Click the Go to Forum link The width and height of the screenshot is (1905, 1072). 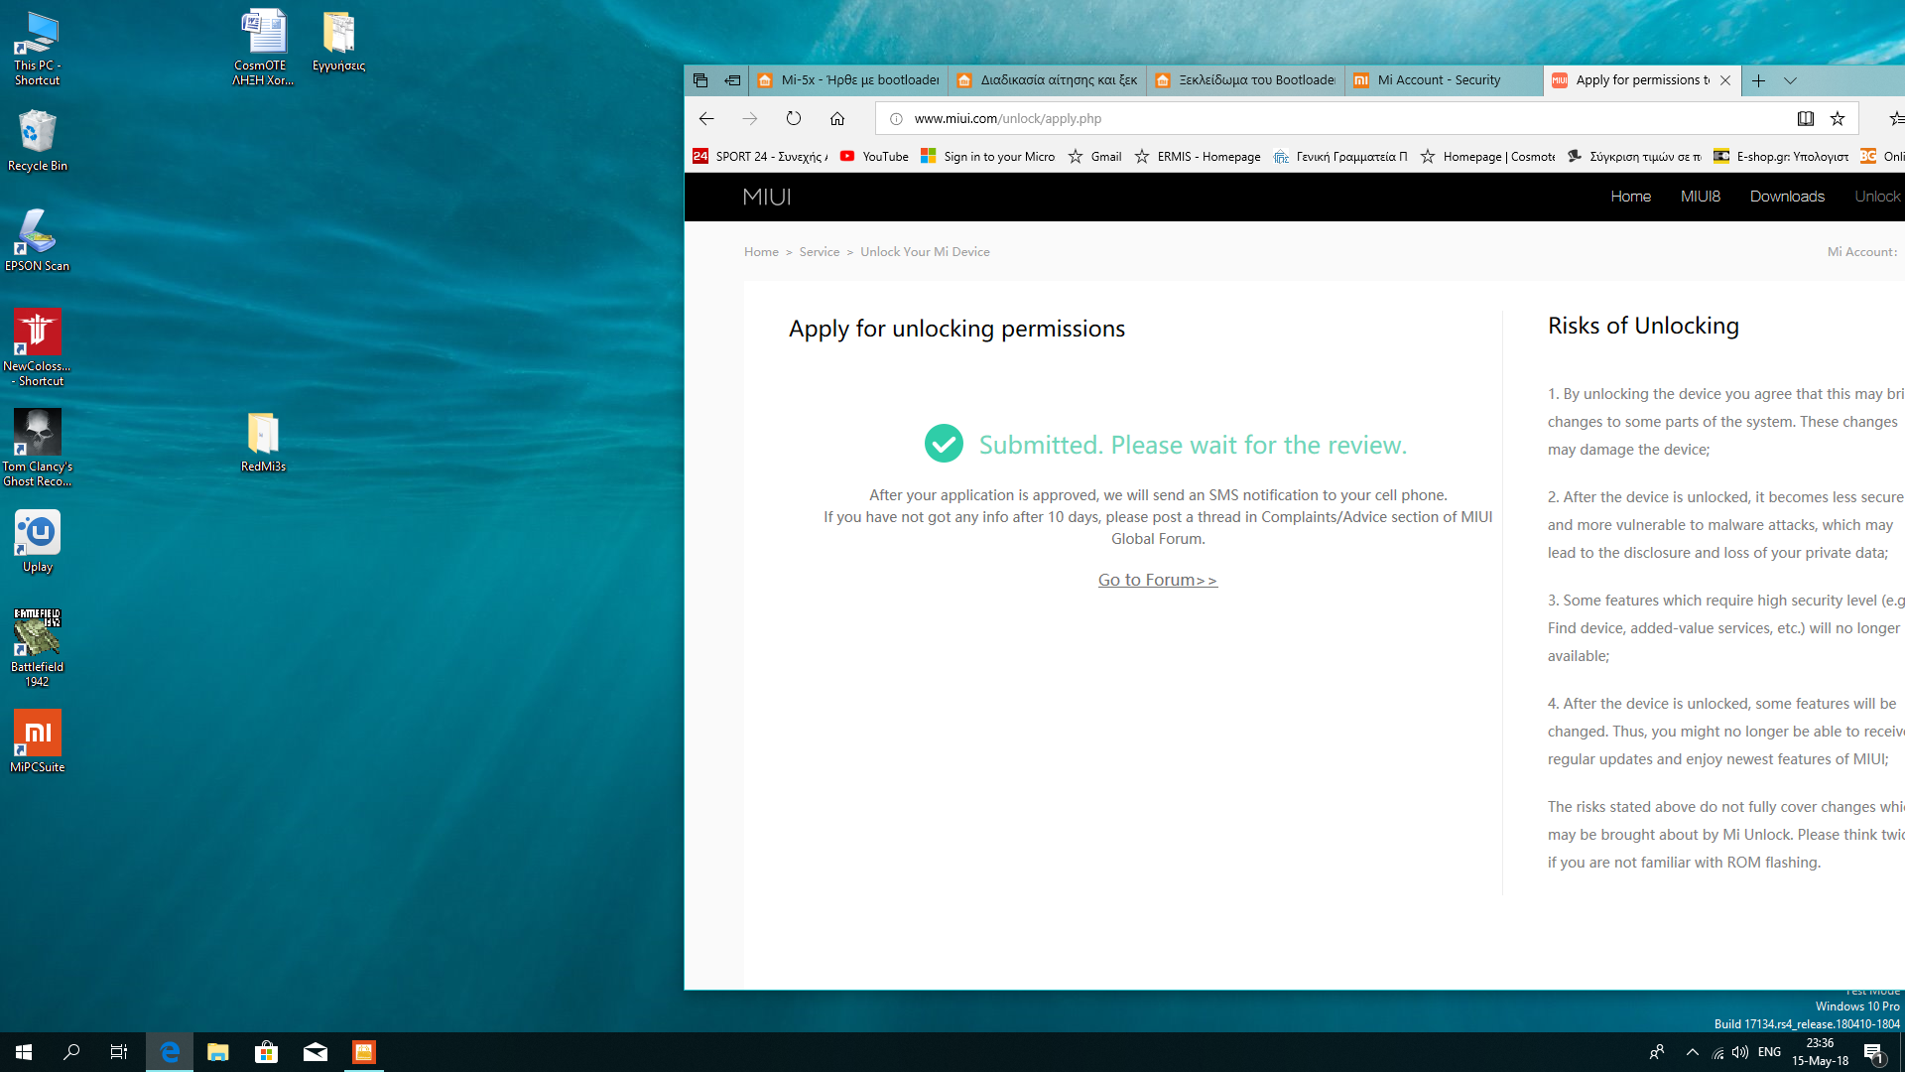[1157, 580]
